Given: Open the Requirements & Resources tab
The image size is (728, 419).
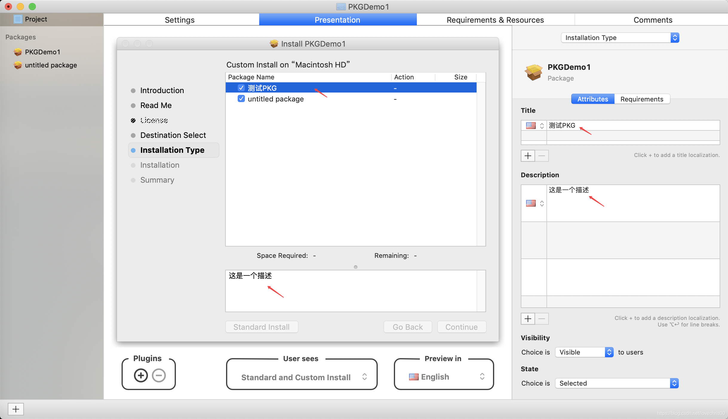Looking at the screenshot, I should pyautogui.click(x=495, y=20).
